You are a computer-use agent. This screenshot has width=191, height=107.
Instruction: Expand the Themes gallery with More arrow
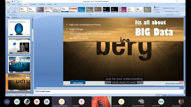pos(153,12)
